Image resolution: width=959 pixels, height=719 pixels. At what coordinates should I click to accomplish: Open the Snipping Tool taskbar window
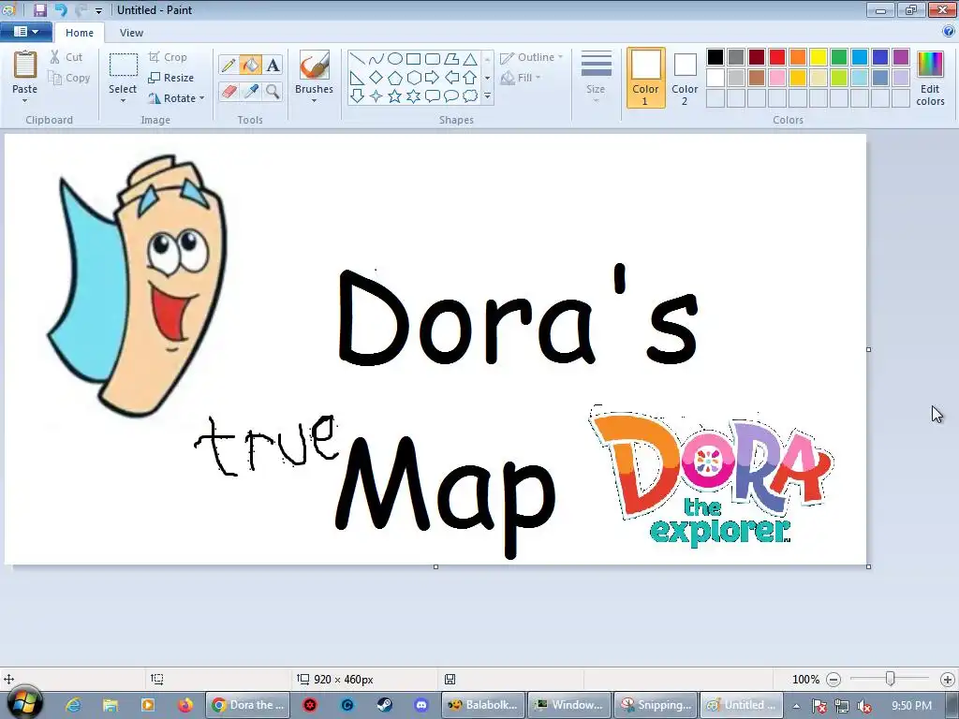pyautogui.click(x=655, y=705)
